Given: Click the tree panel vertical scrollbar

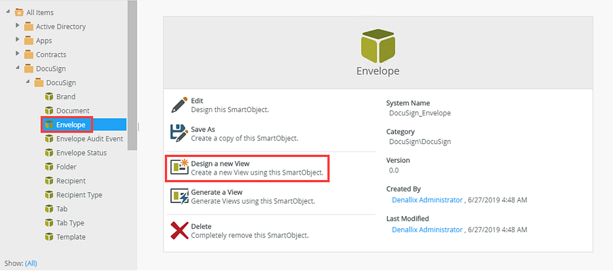Looking at the screenshot, I should coord(132,75).
